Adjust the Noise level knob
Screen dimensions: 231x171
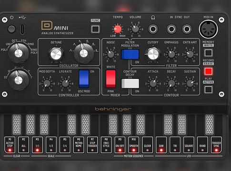(x=110, y=54)
